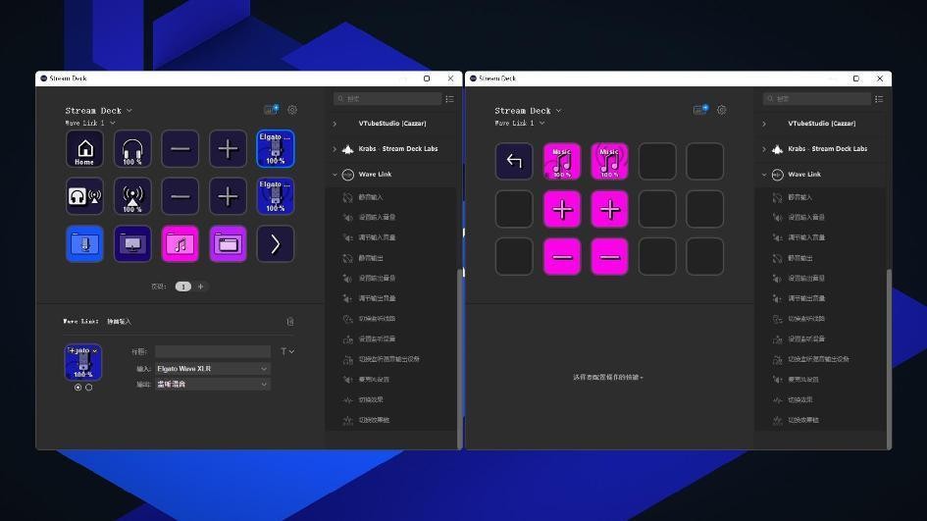Open the blue microphone folder key
The height and width of the screenshot is (521, 927).
(x=84, y=243)
